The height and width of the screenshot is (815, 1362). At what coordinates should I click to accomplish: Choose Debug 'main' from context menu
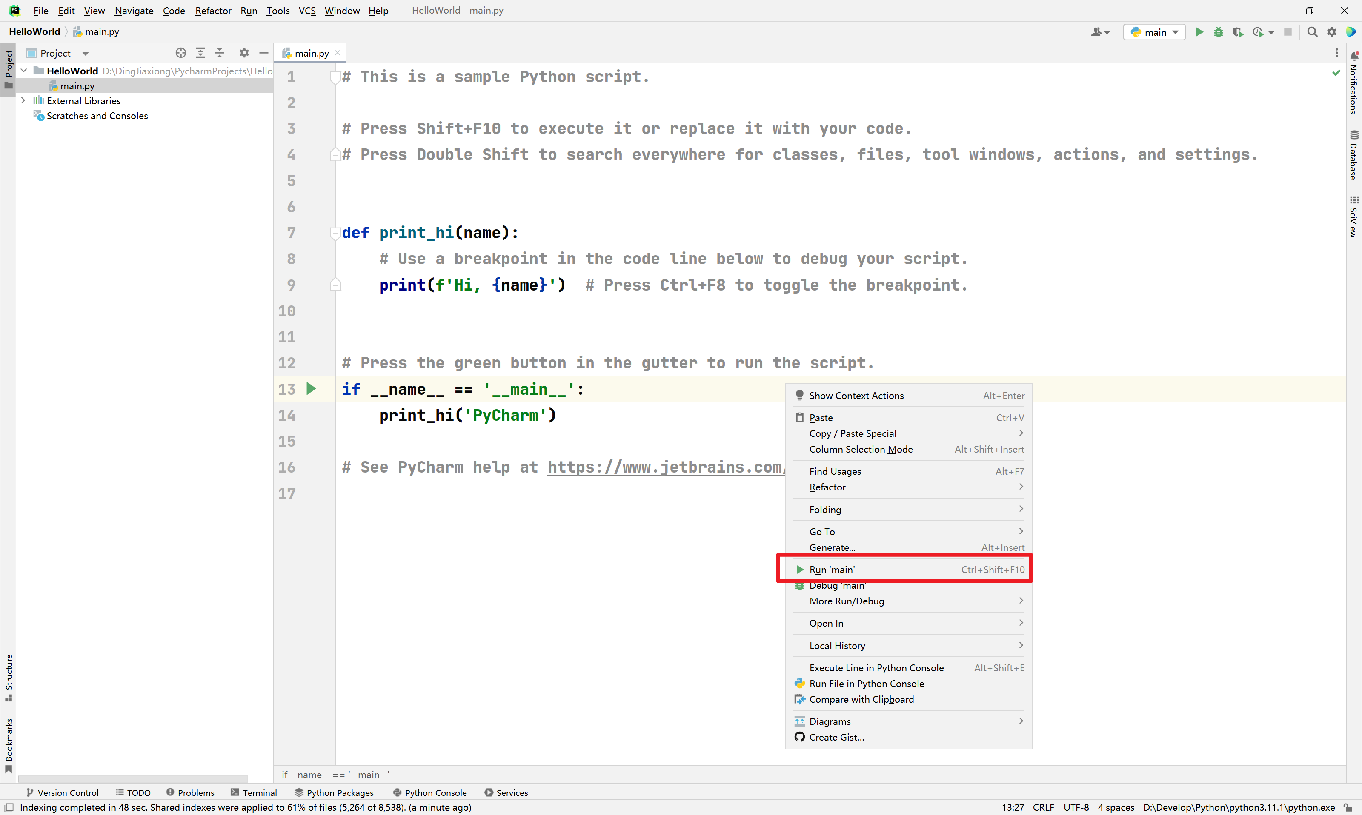(x=909, y=585)
